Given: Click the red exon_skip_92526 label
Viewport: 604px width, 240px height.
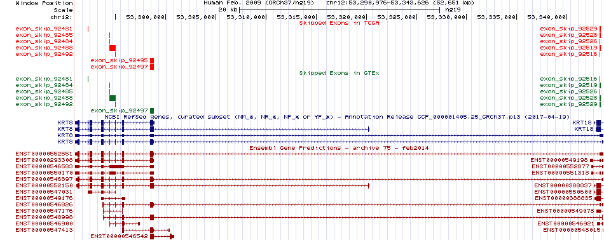Looking at the screenshot, I should click(568, 41).
